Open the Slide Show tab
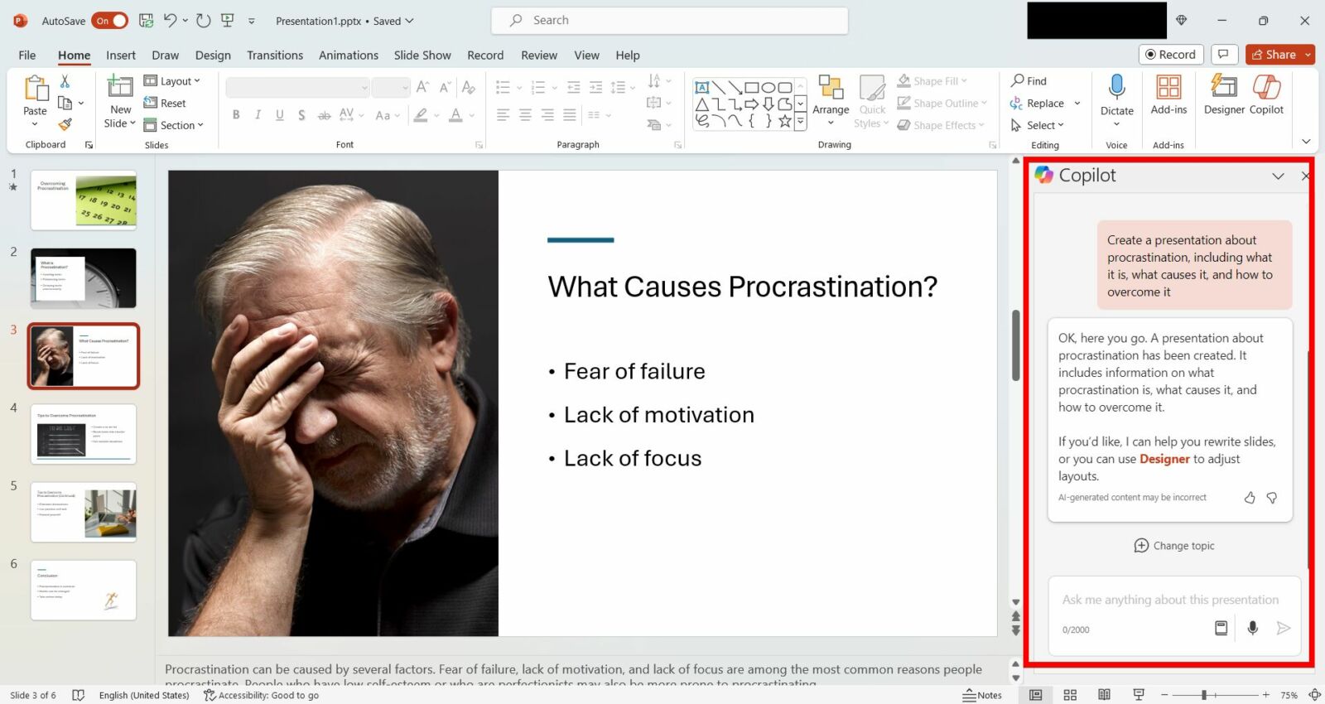 tap(422, 55)
